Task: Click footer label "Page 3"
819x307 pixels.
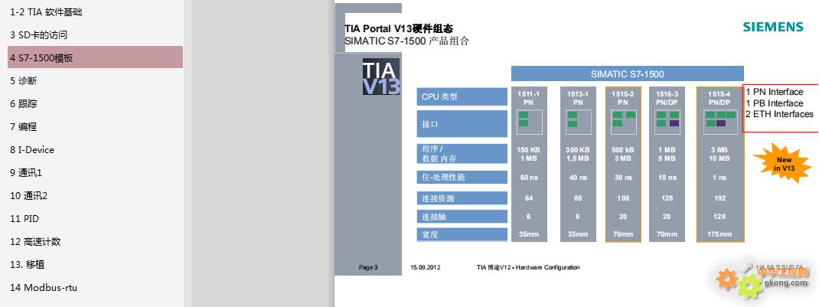Action: coord(368,267)
